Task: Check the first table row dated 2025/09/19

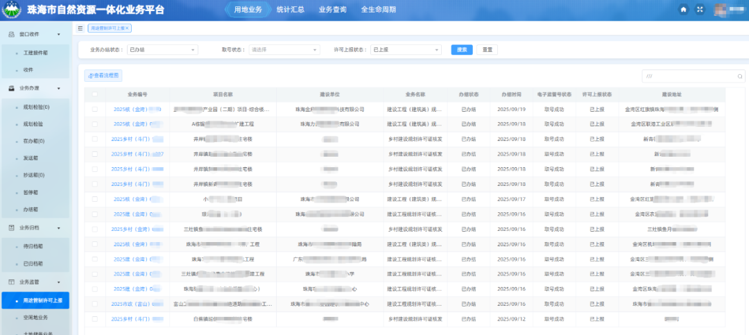Action: click(94, 109)
